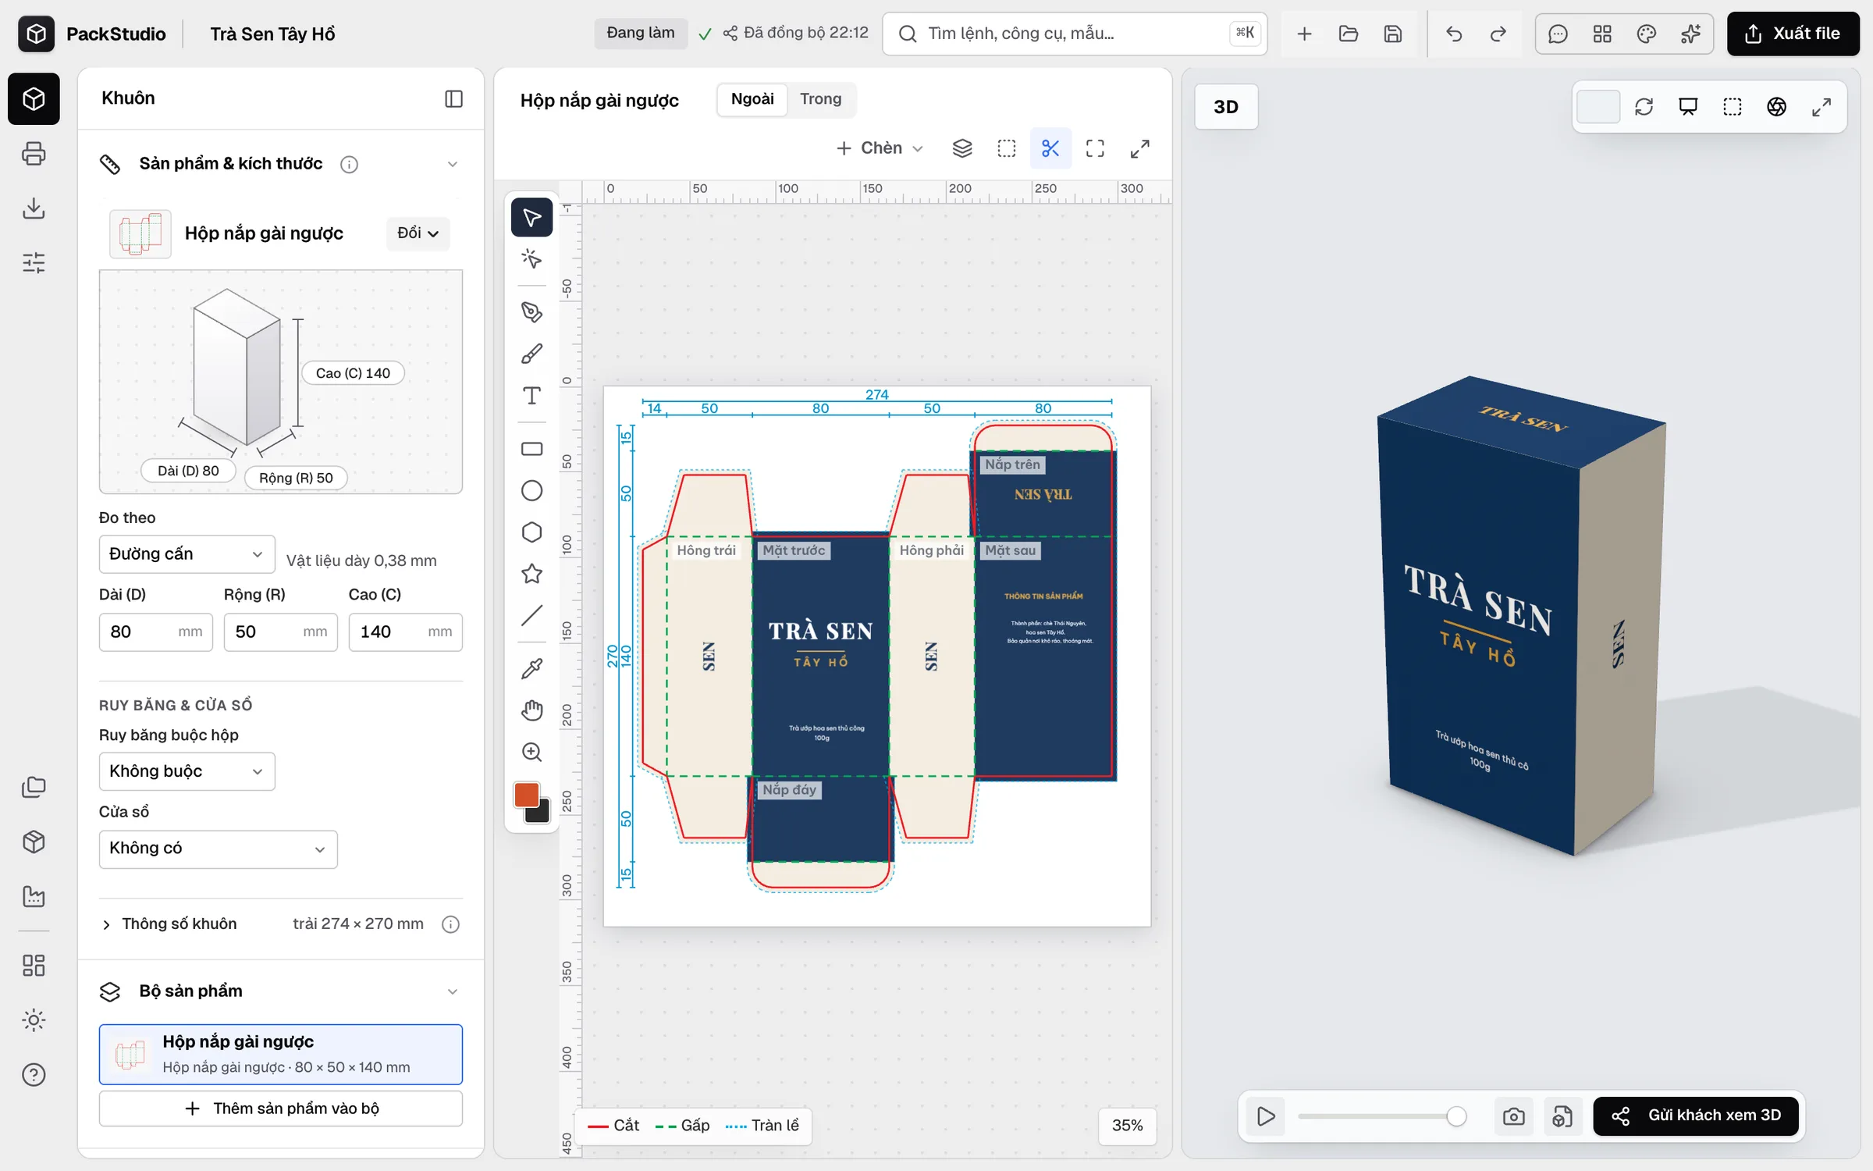Select the zoom tool
Image resolution: width=1873 pixels, height=1171 pixels.
coord(531,753)
